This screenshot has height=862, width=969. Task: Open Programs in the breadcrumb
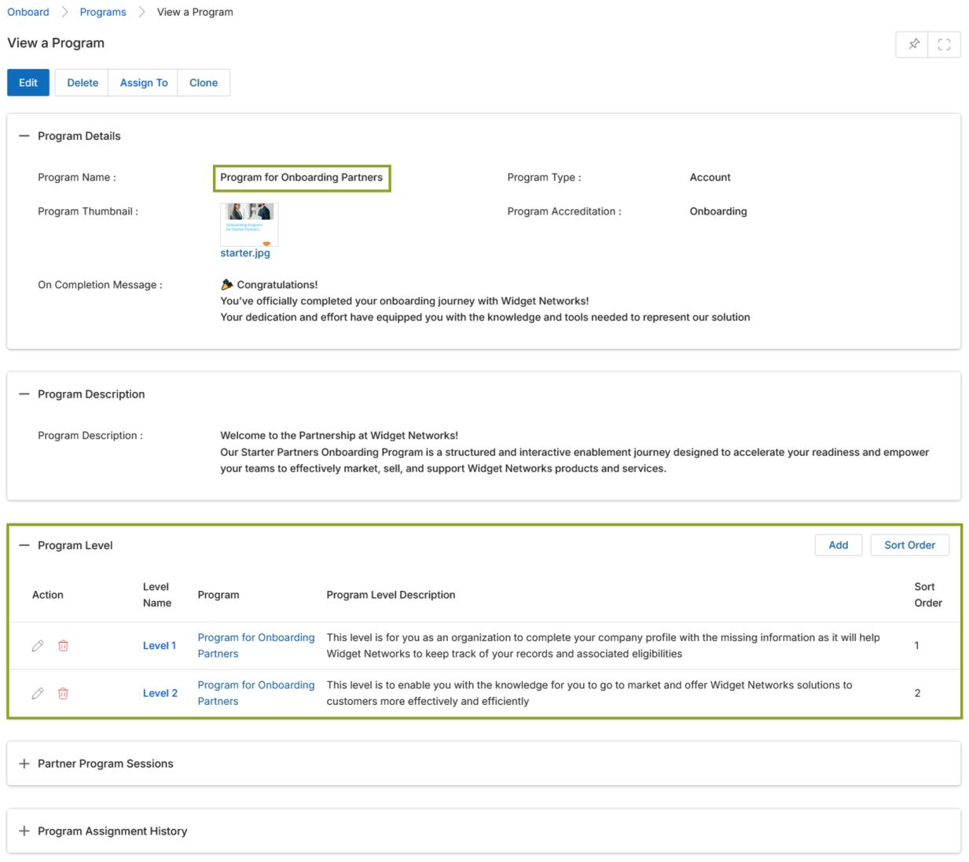[103, 12]
